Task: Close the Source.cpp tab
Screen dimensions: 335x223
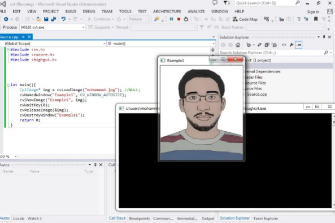Action: [29, 37]
